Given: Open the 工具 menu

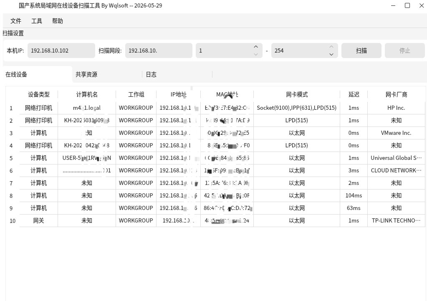Looking at the screenshot, I should [36, 21].
